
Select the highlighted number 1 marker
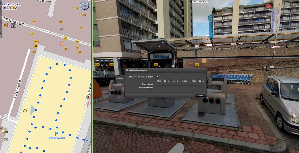[62, 43]
